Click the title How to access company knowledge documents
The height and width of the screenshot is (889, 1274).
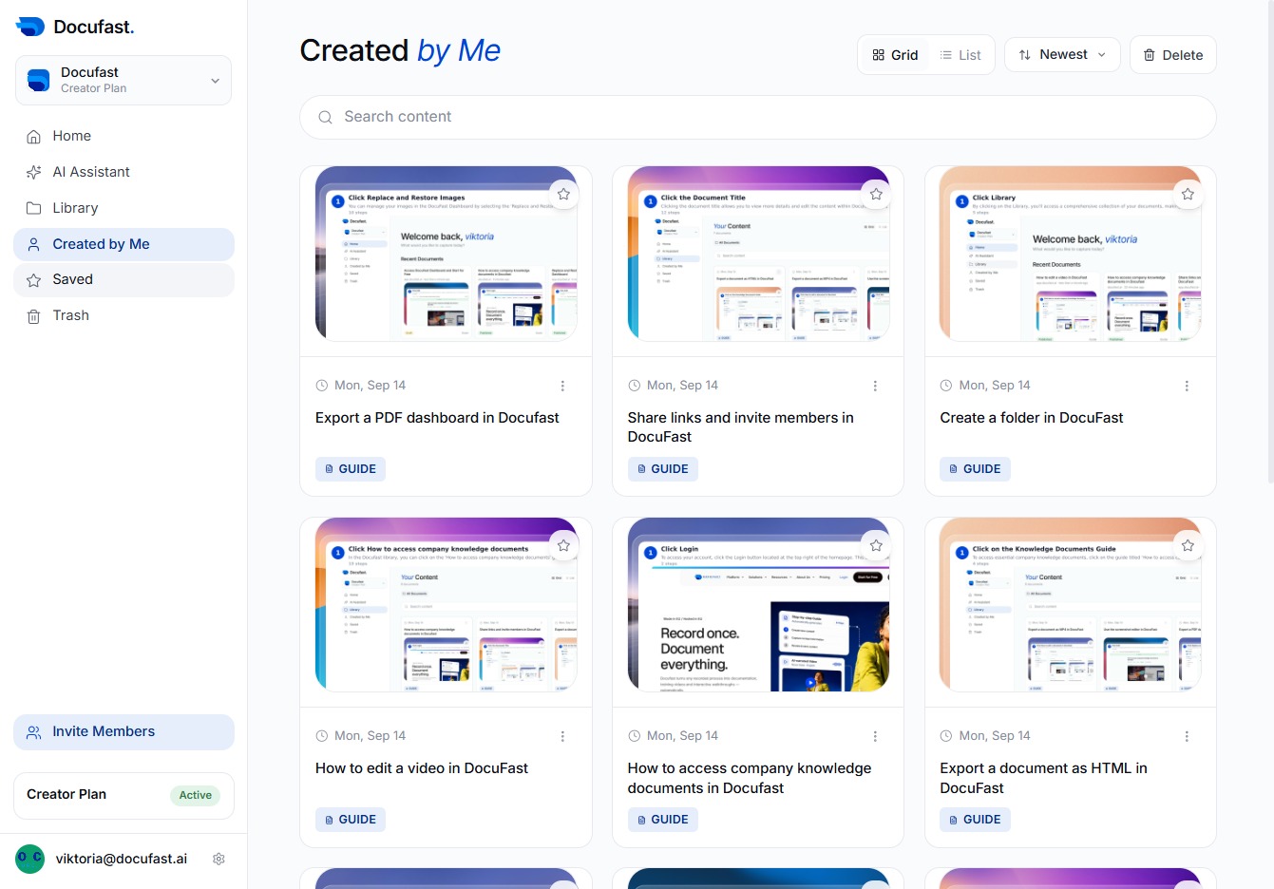pyautogui.click(x=750, y=778)
